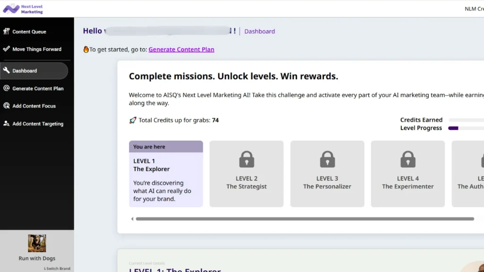Click the Add Content Targeting icon

click(7, 124)
